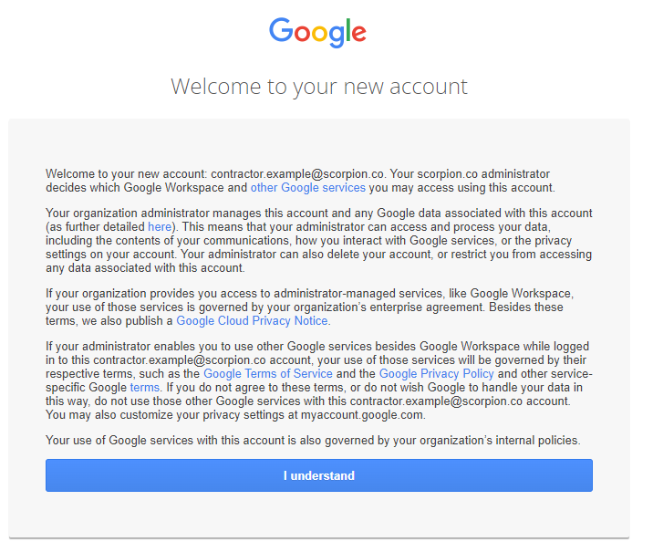Click the paragraph starting 'If your administrator enables'
Image resolution: width=653 pixels, height=552 pixels.
[319, 380]
